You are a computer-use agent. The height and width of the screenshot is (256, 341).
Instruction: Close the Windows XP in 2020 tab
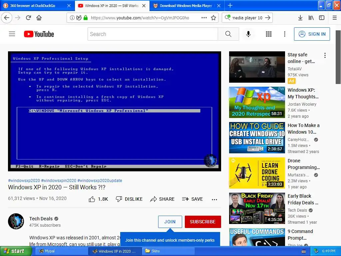(144, 6)
